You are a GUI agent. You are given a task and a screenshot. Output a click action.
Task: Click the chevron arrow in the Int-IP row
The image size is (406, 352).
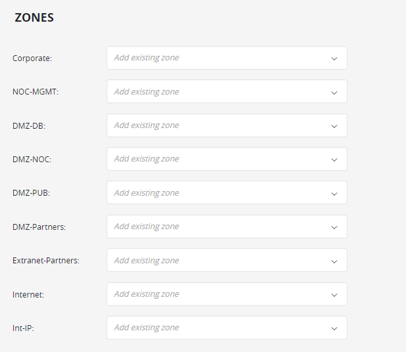click(334, 328)
